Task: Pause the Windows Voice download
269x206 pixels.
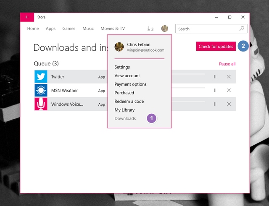Action: pos(215,104)
